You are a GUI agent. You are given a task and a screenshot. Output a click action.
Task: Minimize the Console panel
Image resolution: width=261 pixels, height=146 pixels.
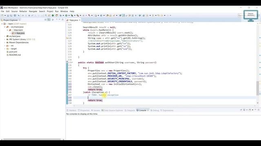(x=256, y=110)
